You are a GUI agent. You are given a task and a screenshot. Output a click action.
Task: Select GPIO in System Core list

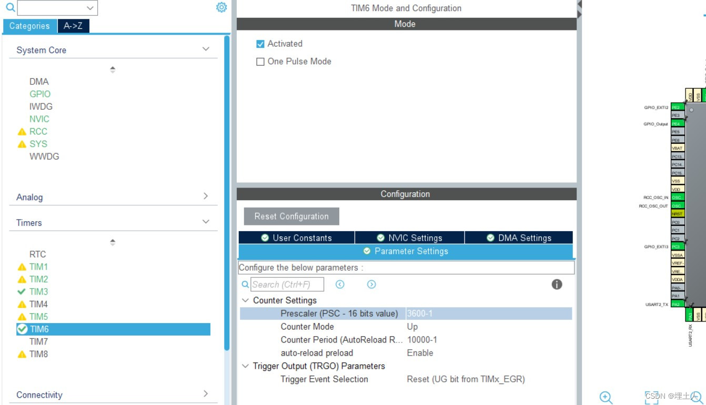click(x=40, y=94)
